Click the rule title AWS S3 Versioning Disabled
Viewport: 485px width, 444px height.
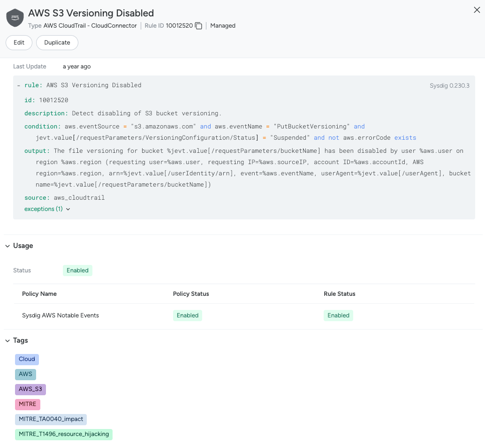pos(91,13)
